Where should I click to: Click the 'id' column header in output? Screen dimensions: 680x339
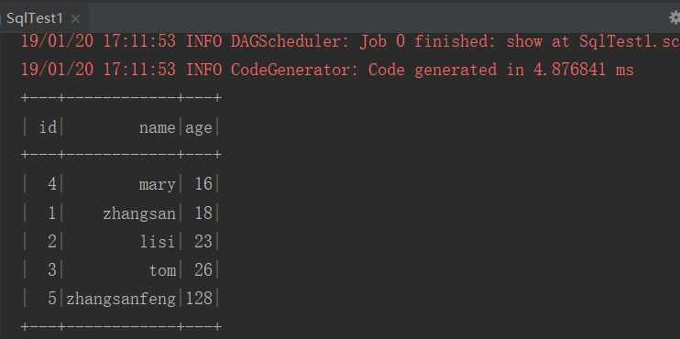tap(48, 127)
